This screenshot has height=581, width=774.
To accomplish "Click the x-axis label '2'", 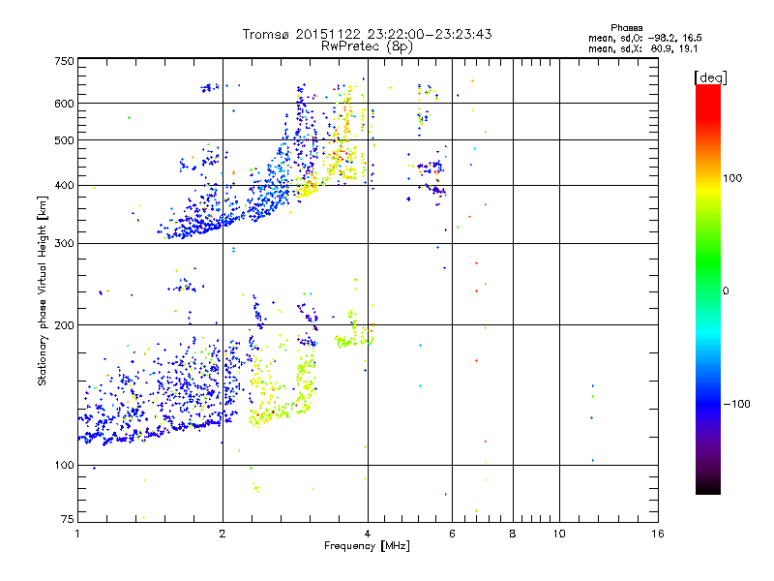I will point(223,534).
